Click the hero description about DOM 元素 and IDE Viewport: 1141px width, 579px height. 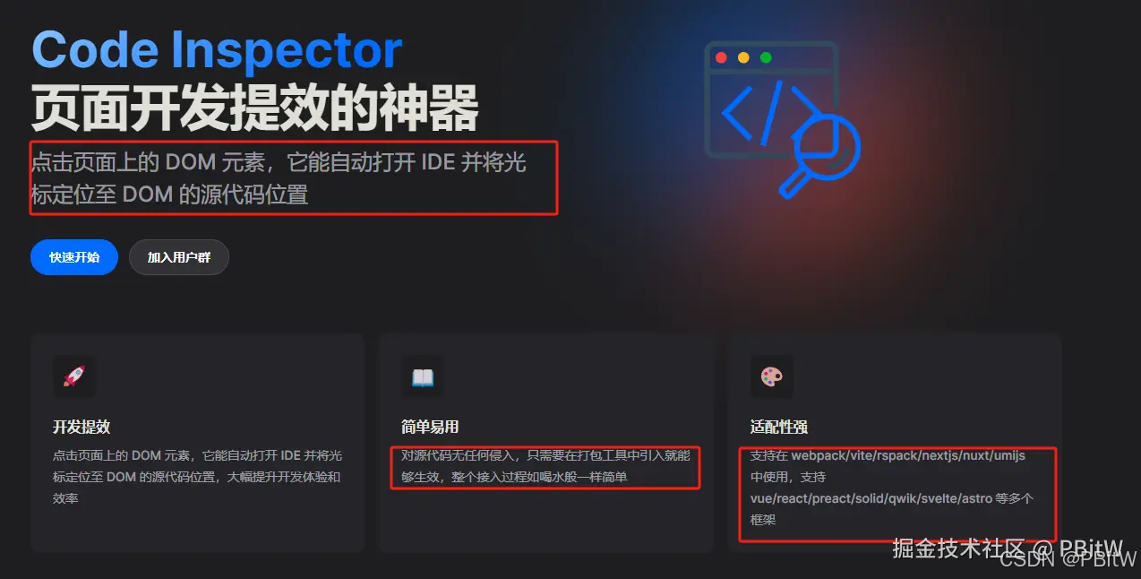tap(279, 177)
